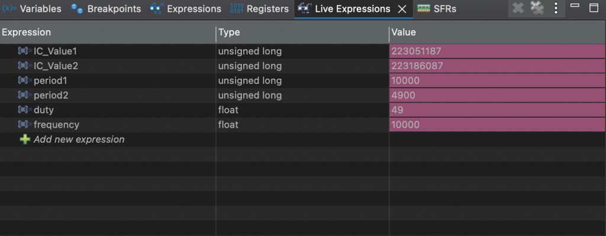606x236 pixels.
Task: Open the Breakpoints tab
Action: 107,8
